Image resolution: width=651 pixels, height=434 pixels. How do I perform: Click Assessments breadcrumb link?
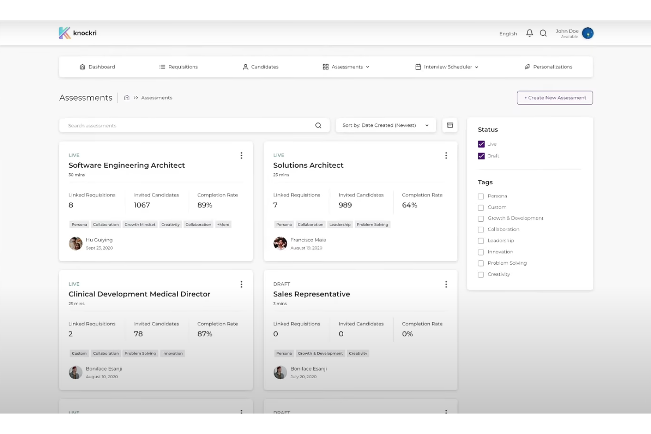157,98
